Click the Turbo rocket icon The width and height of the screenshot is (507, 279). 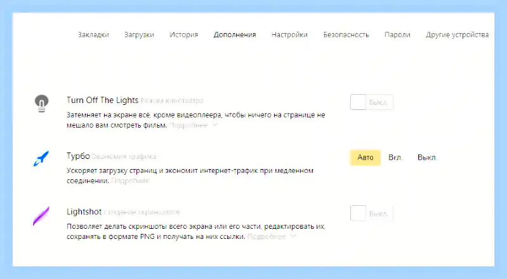pos(41,159)
